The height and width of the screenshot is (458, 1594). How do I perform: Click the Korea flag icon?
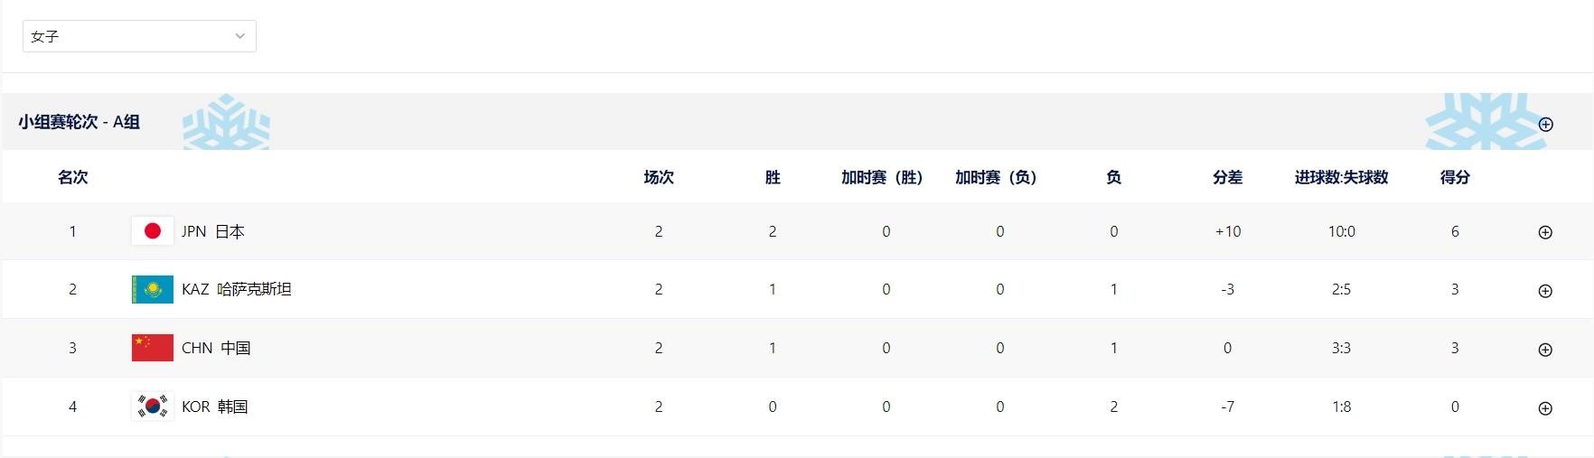[x=152, y=407]
